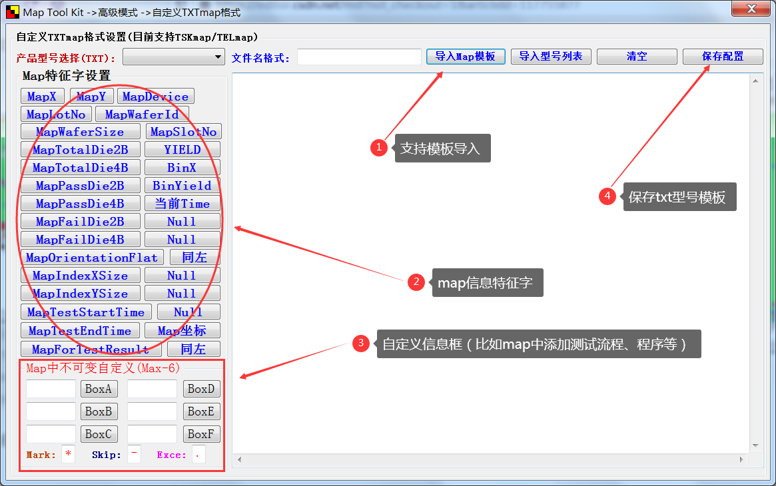
Task: Click the MapWaferId feature button
Action: tap(141, 114)
